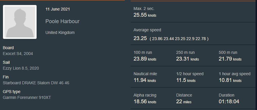This screenshot has width=257, height=110.
Task: Select the Distance 22 miles stat
Action: [184, 102]
